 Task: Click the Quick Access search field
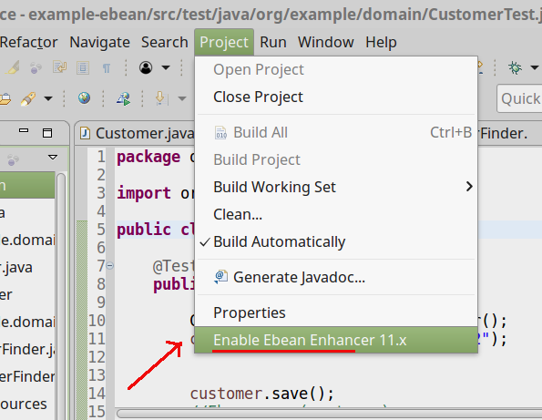(x=519, y=99)
